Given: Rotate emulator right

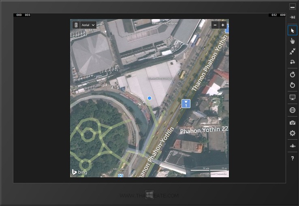Looking at the screenshot, I should tap(292, 74).
